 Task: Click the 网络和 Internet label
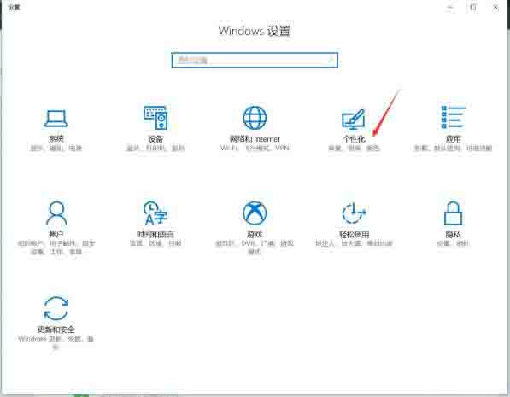(255, 139)
